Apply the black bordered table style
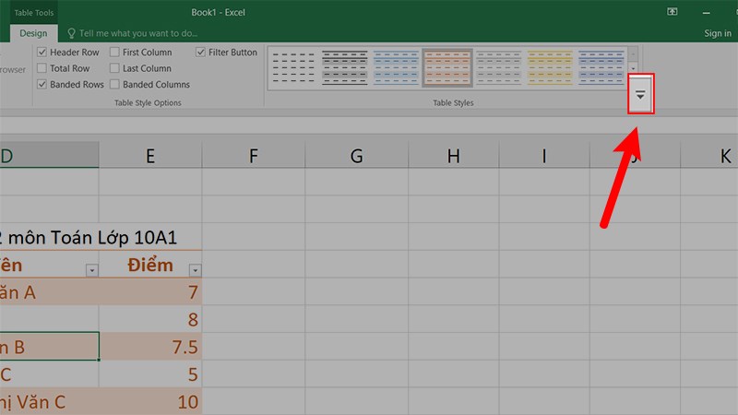The height and width of the screenshot is (415, 738). coord(344,66)
